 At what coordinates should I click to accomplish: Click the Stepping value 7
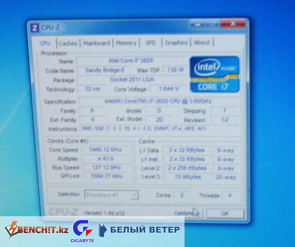click(224, 110)
